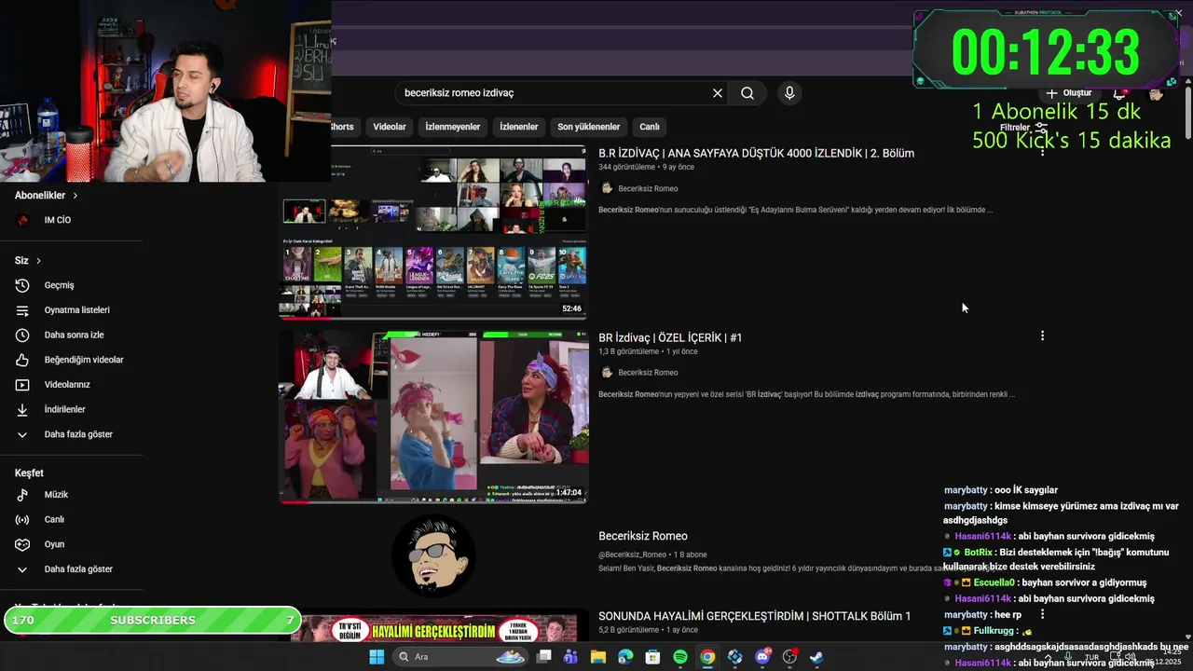The width and height of the screenshot is (1193, 671).
Task: Launch Microsoft Edge from the taskbar
Action: (625, 657)
